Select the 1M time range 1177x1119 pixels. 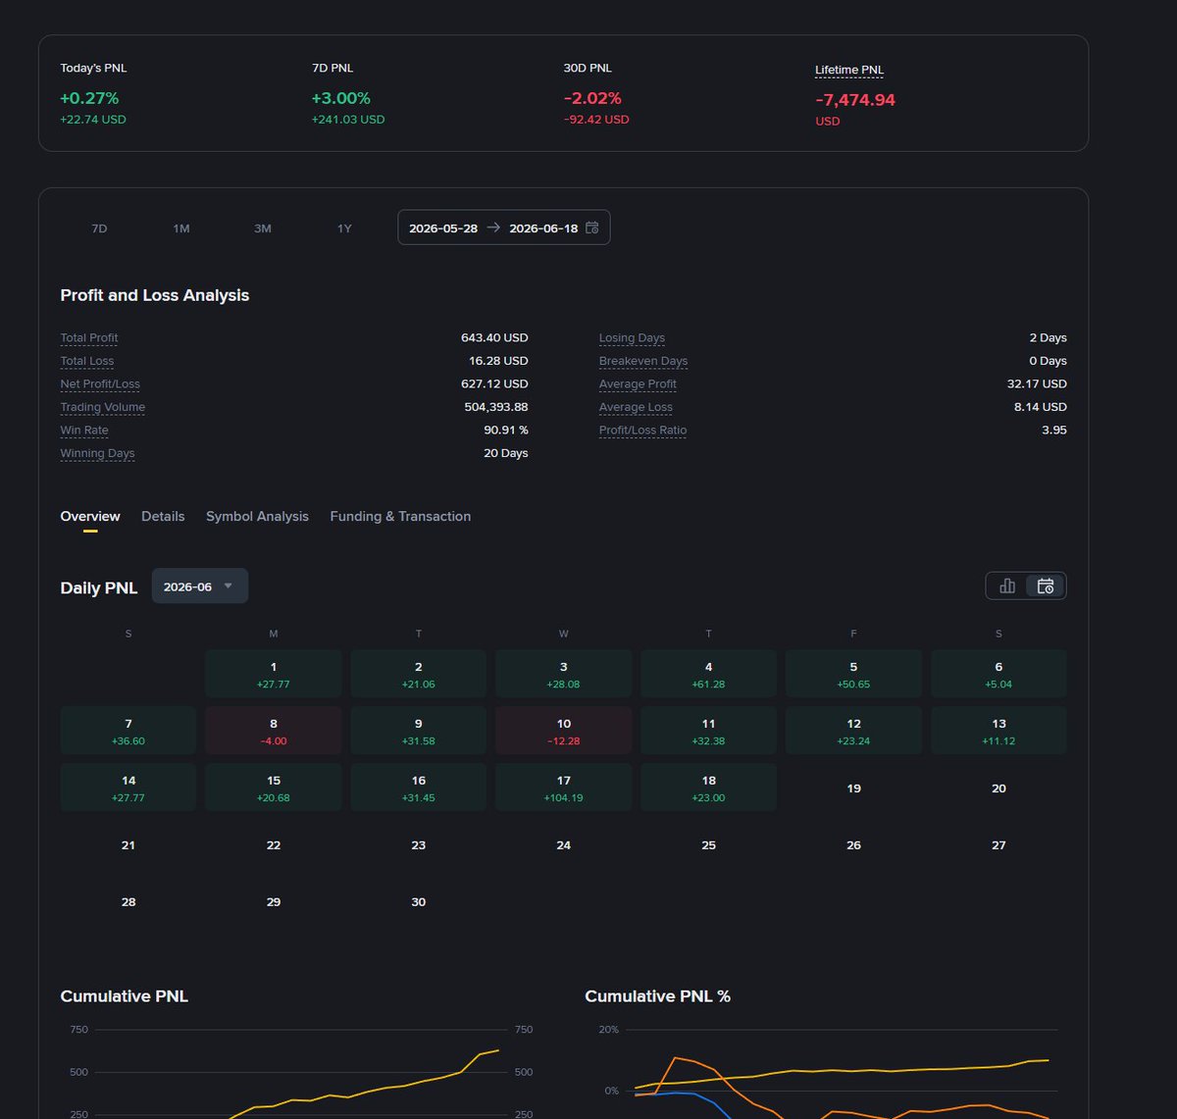coord(181,229)
